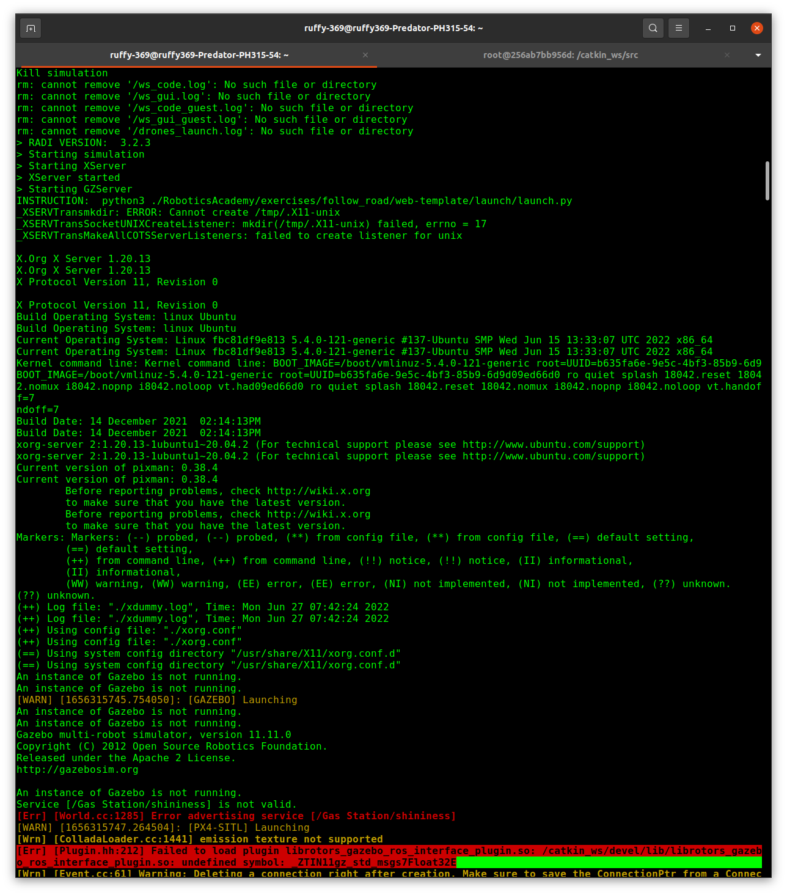
Task: Click 'Released under the Apache 2 License.' line
Action: point(126,758)
